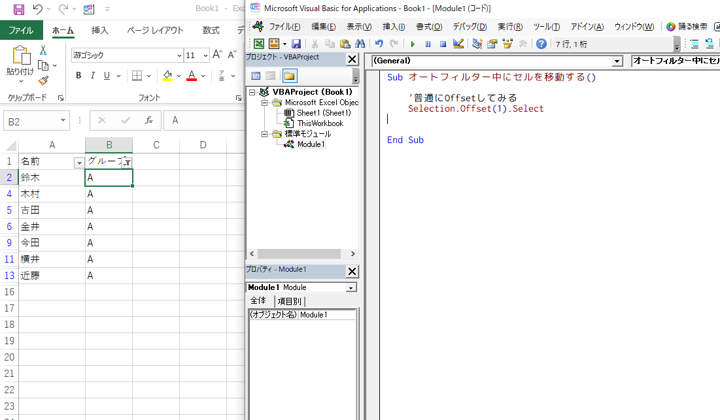Switch to Excel 挿入 ribbon tab
Screen dimensions: 720x420
coord(99,30)
